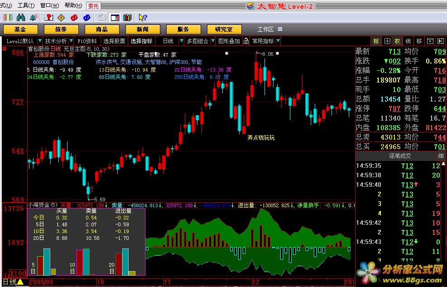The image size is (447, 287).
Task: Click the 委托 order tab
Action: [93, 6]
